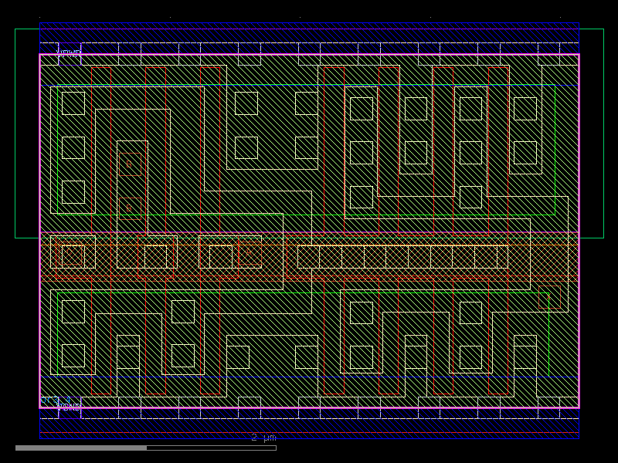Select the green vertical metal trace on the right
This screenshot has height=463, width=618.
555,154
